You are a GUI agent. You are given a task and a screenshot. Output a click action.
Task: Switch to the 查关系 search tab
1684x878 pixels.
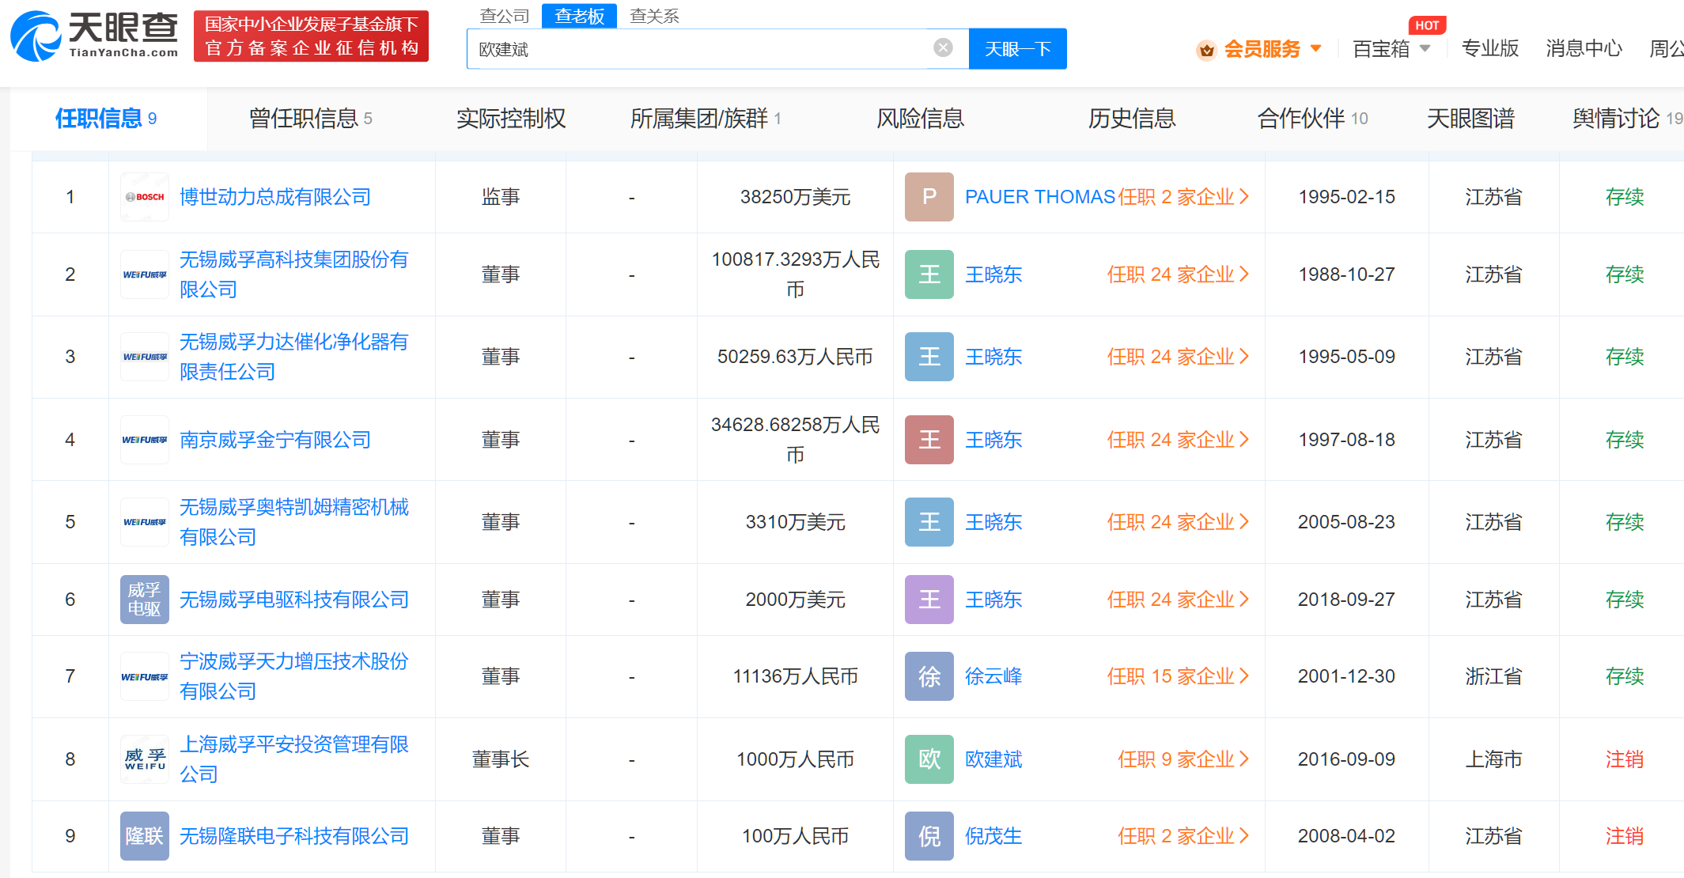pos(654,16)
